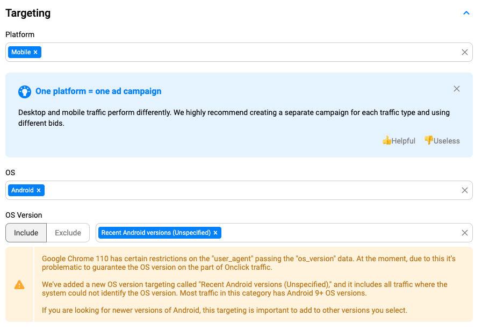Clear all selections in Platform field
The image size is (482, 330).
[465, 52]
